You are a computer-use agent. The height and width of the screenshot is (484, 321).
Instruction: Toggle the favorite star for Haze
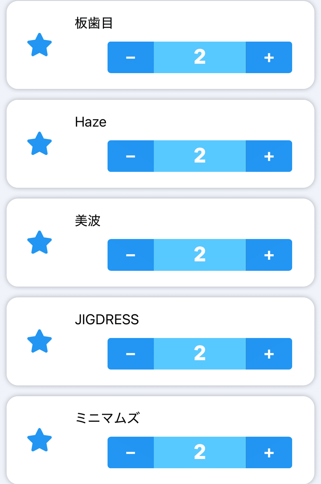point(39,144)
